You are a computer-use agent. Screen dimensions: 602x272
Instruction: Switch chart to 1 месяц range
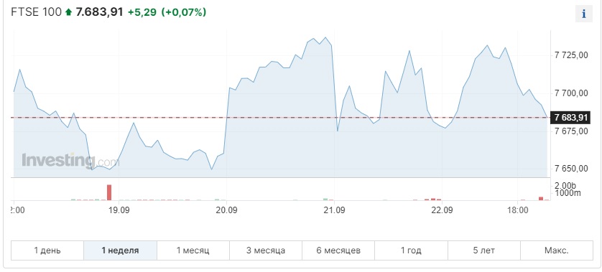point(193,250)
